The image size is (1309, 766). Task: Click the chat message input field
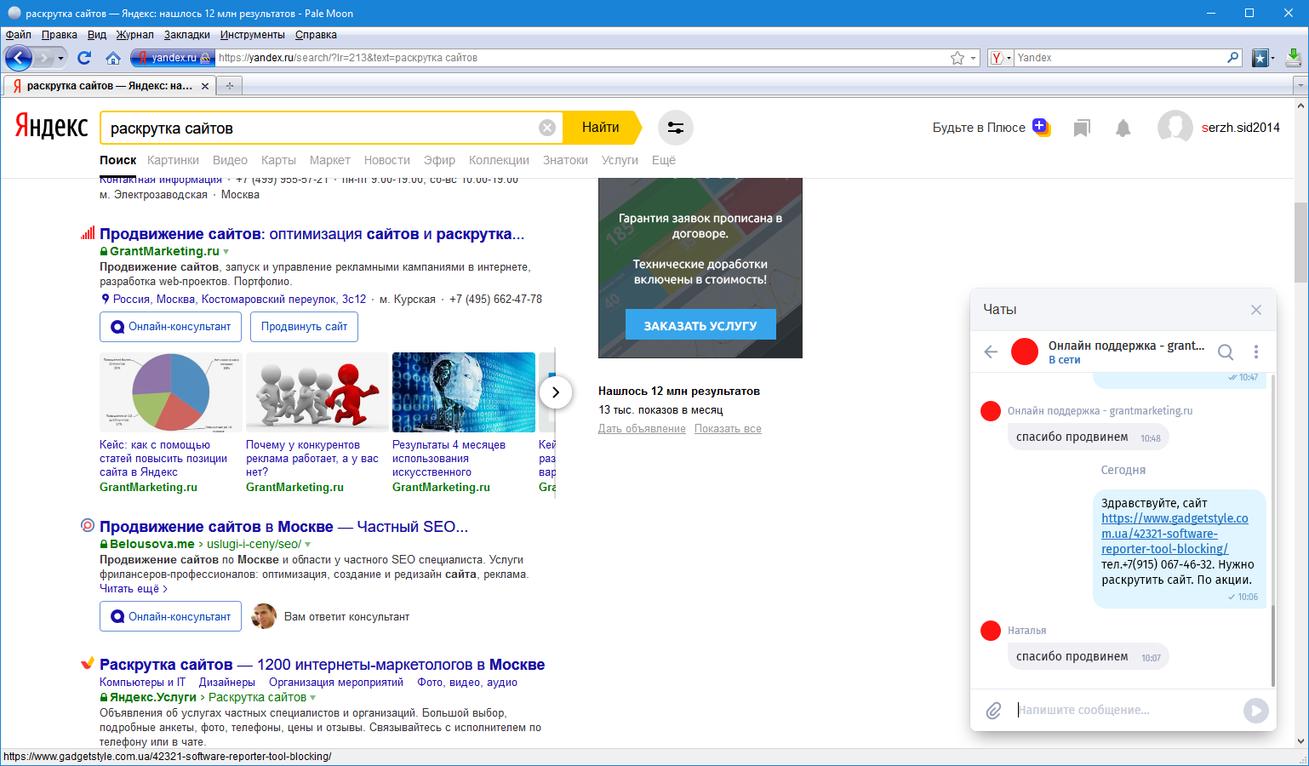(1123, 710)
